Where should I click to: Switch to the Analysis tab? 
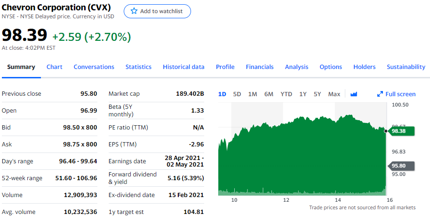tap(296, 67)
